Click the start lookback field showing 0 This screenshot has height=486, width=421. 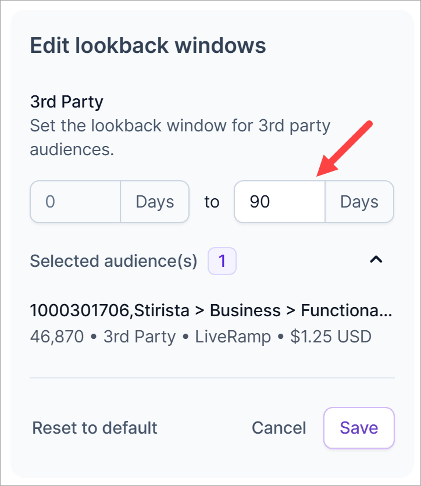(76, 202)
